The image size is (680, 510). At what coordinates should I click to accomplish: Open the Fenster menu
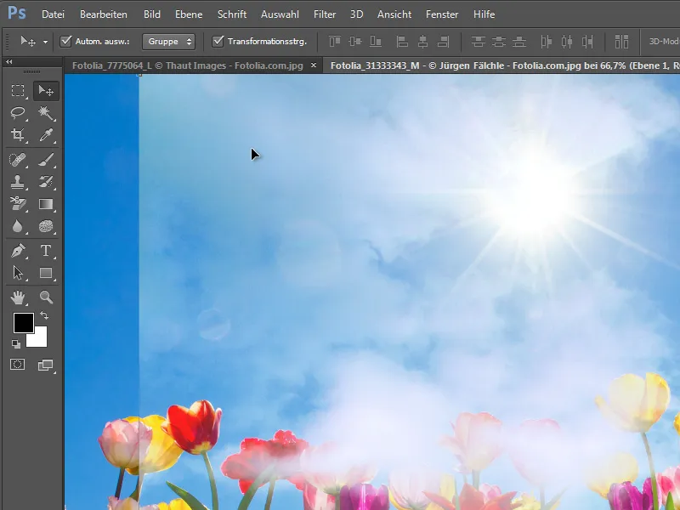pos(442,14)
